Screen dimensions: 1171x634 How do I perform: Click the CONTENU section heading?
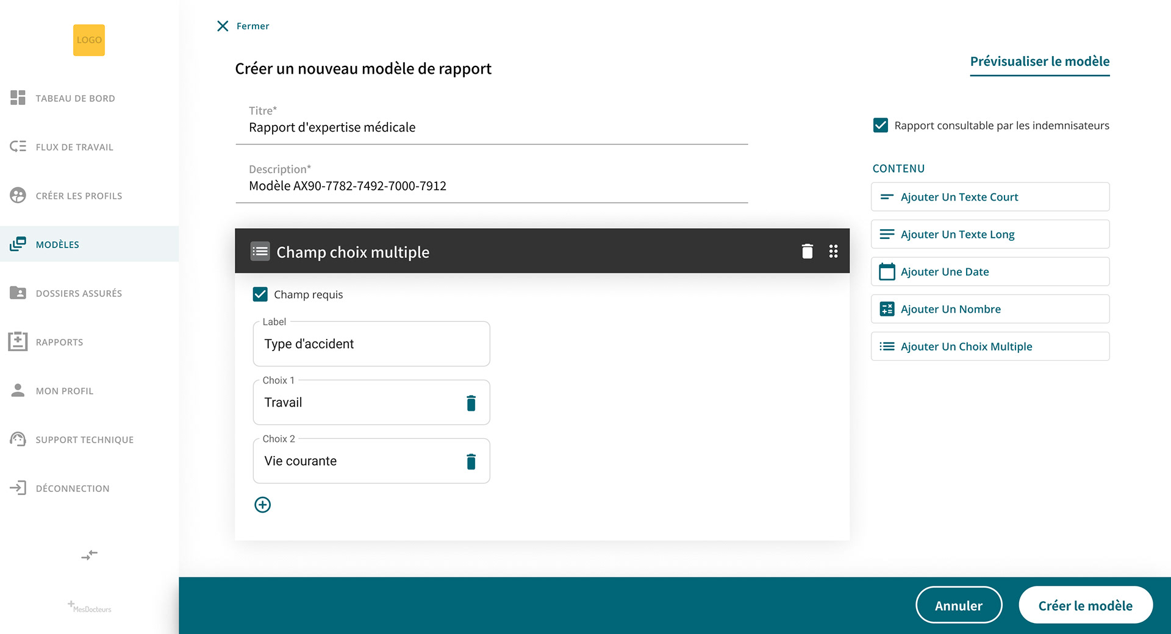pyautogui.click(x=898, y=169)
